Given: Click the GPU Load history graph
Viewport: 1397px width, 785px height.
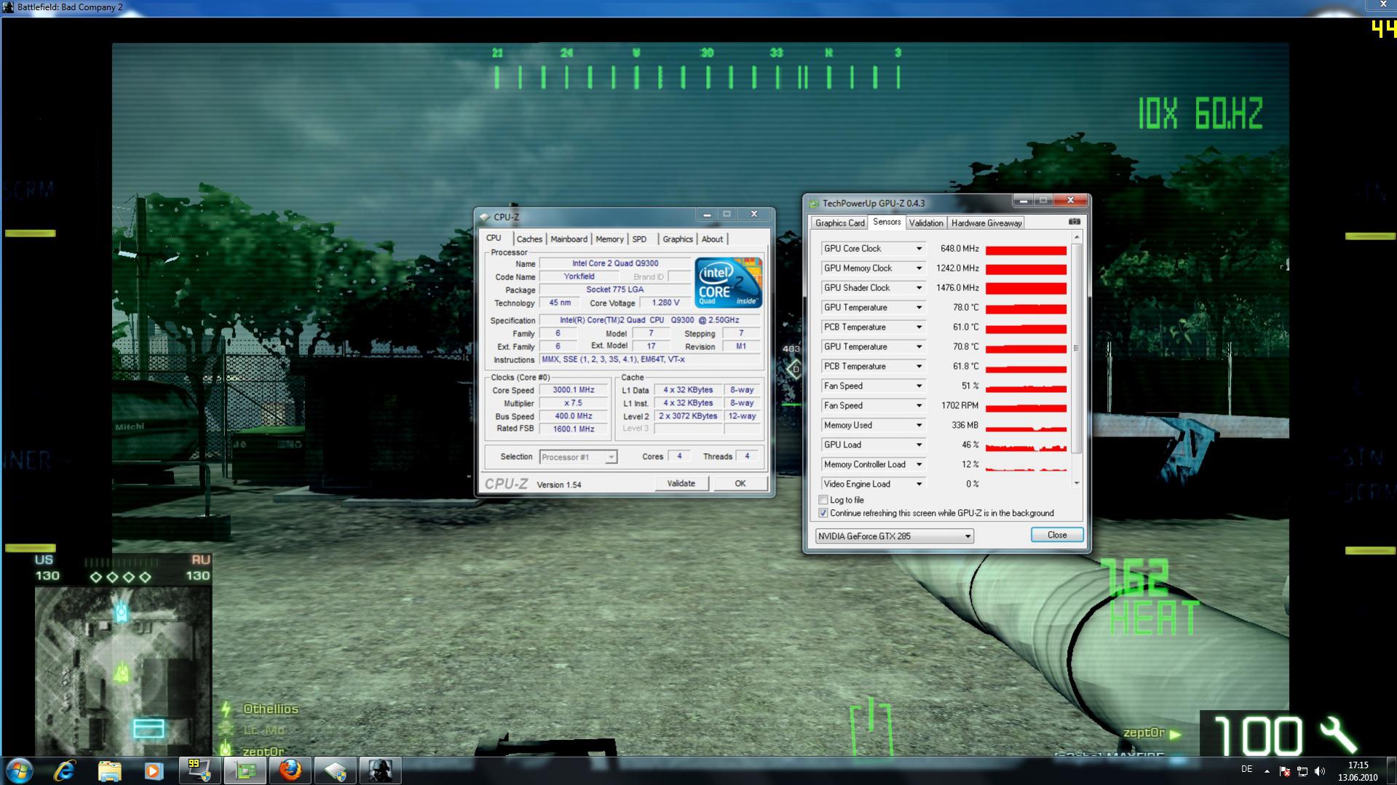Looking at the screenshot, I should [1026, 445].
